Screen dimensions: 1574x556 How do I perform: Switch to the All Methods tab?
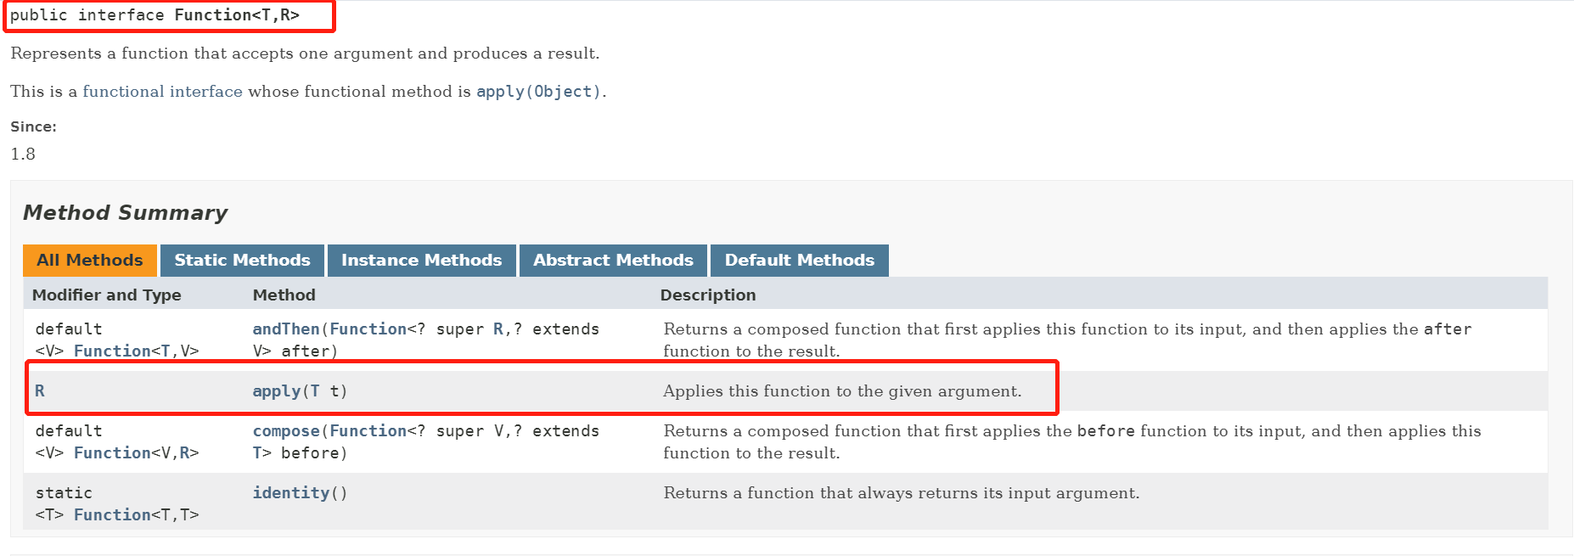click(90, 261)
